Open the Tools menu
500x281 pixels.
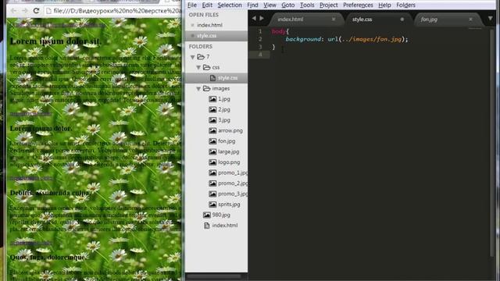(307, 5)
